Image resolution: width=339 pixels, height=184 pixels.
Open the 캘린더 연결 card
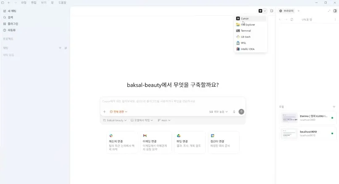223,143
